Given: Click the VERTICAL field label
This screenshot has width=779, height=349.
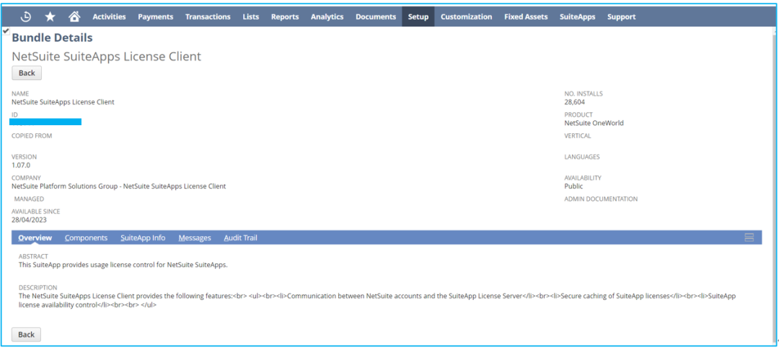Looking at the screenshot, I should pyautogui.click(x=578, y=135).
